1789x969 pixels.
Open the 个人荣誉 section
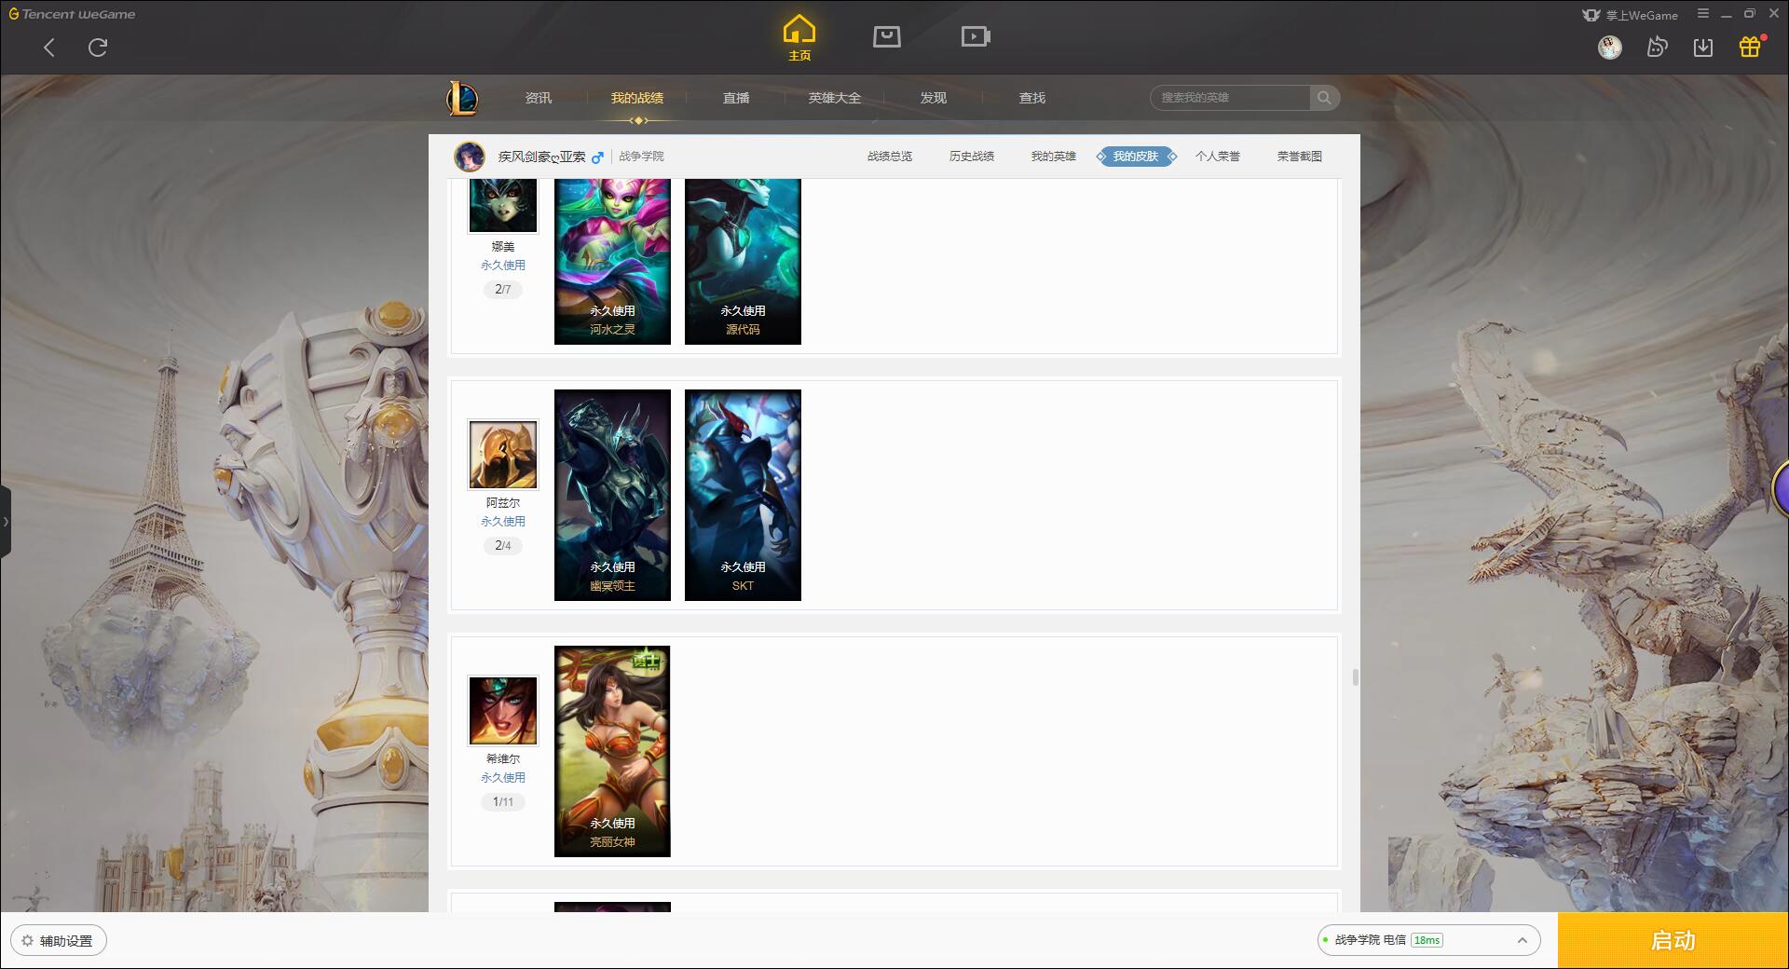pyautogui.click(x=1218, y=157)
